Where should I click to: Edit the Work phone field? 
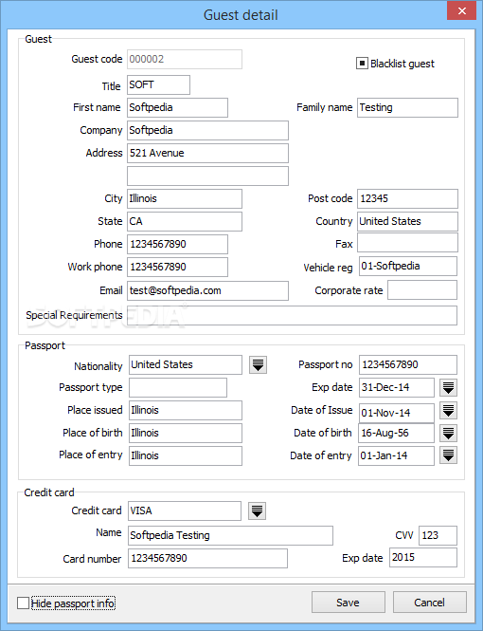pyautogui.click(x=177, y=267)
